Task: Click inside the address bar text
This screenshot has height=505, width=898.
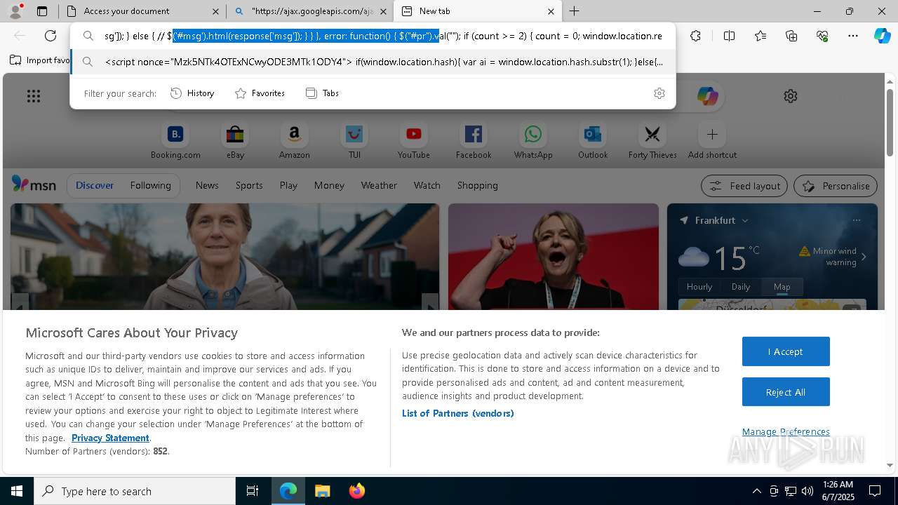Action: pyautogui.click(x=382, y=36)
